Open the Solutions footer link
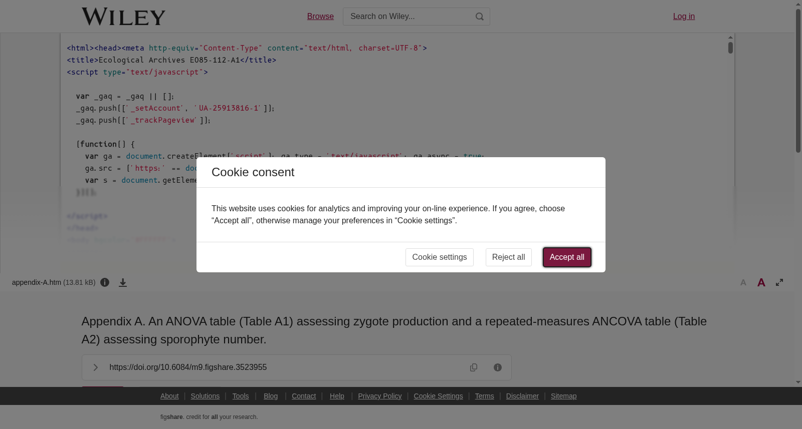This screenshot has height=429, width=802. click(205, 396)
